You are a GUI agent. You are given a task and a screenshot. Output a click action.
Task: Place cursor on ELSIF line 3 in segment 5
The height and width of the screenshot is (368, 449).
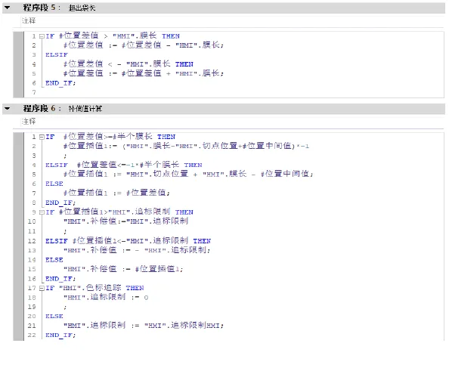(57, 54)
